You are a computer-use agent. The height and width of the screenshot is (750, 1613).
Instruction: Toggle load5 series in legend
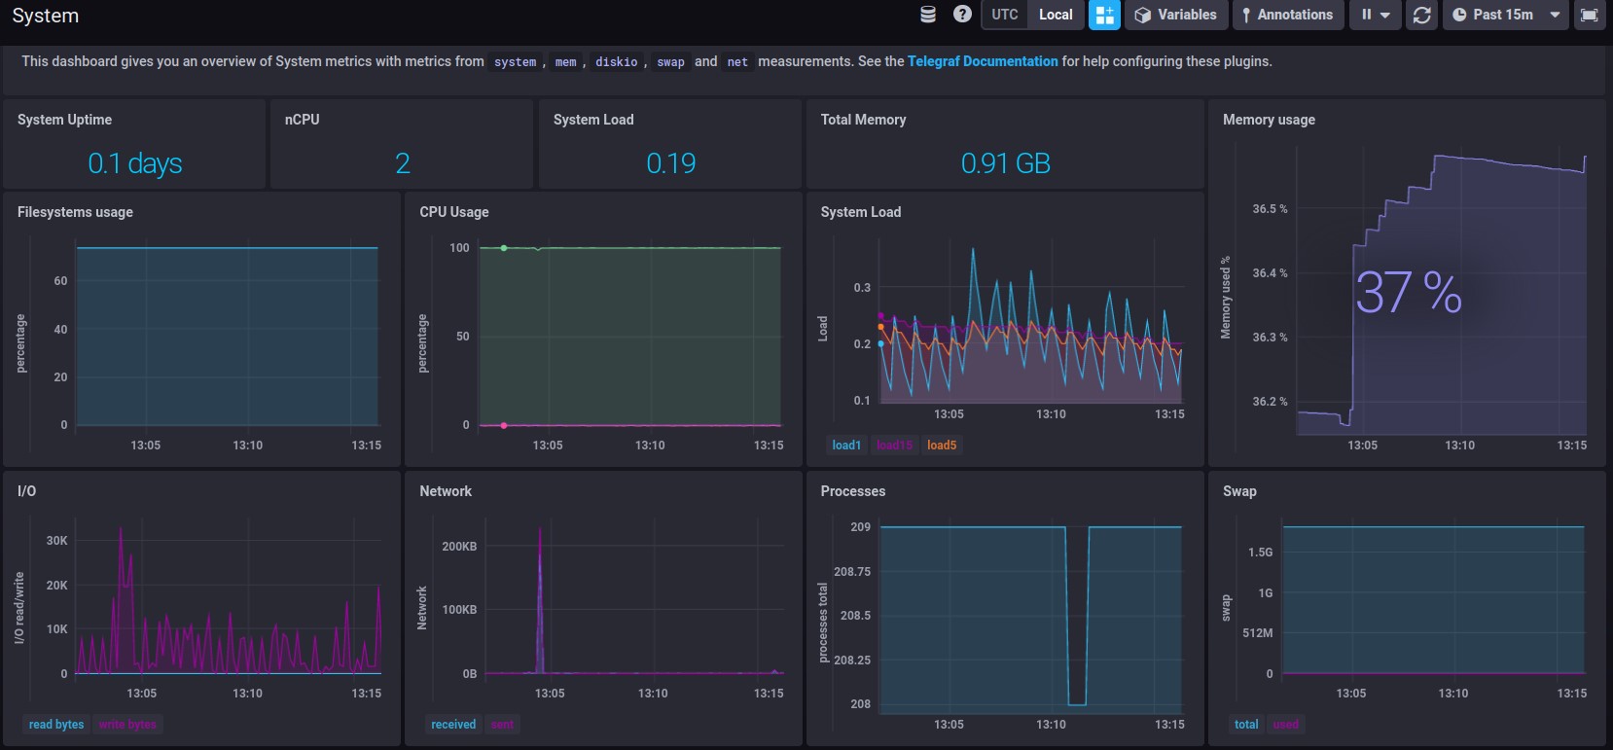[x=941, y=446]
